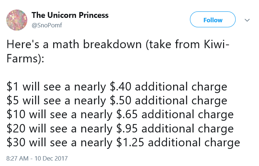Click the $.65 amount in tweet
The width and height of the screenshot is (259, 166).
pos(127,115)
